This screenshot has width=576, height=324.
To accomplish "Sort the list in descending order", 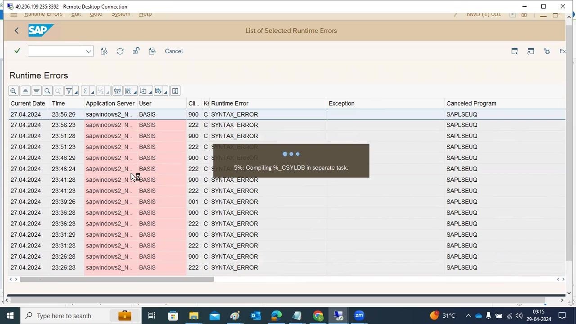I will (36, 91).
